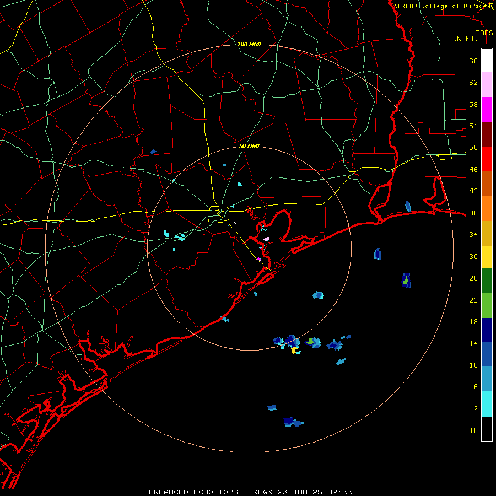Image resolution: width=496 pixels, height=496 pixels.
Task: Choose the gold legend swatch
Action: (487, 233)
